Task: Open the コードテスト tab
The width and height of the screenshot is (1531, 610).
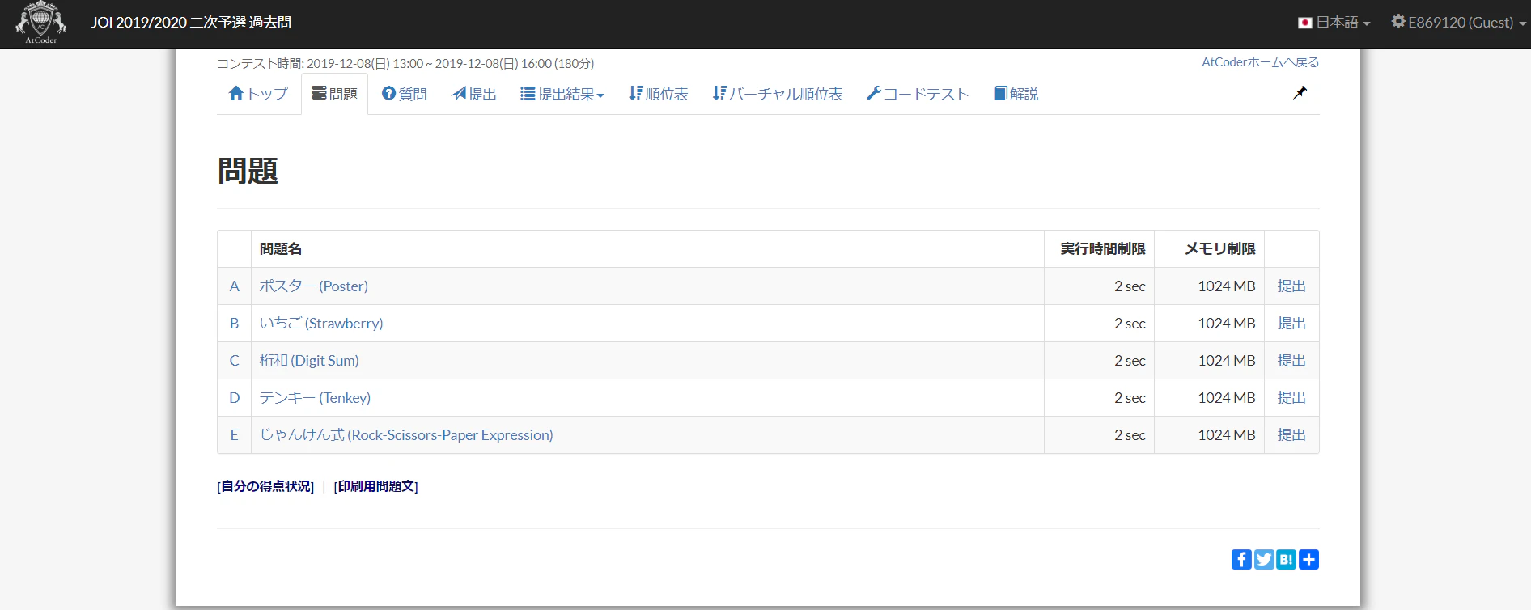Action: (x=917, y=94)
